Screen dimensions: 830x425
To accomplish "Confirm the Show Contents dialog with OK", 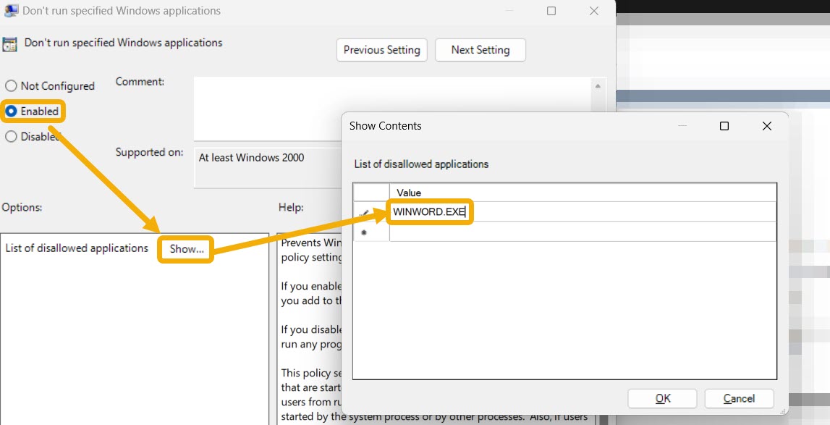I will coord(661,398).
